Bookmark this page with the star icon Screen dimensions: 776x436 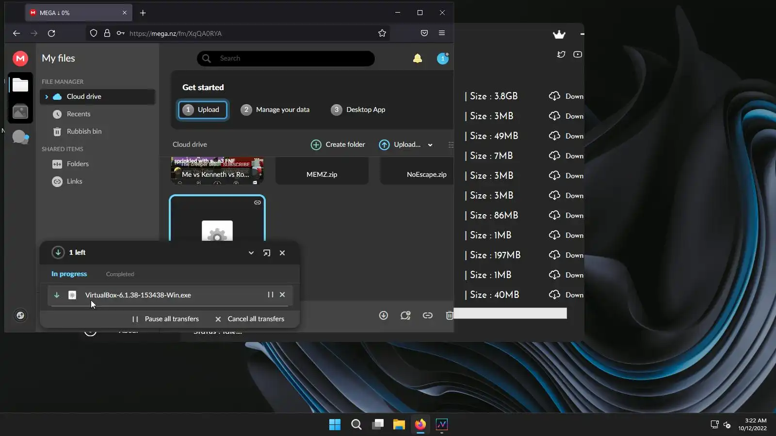coord(382,33)
